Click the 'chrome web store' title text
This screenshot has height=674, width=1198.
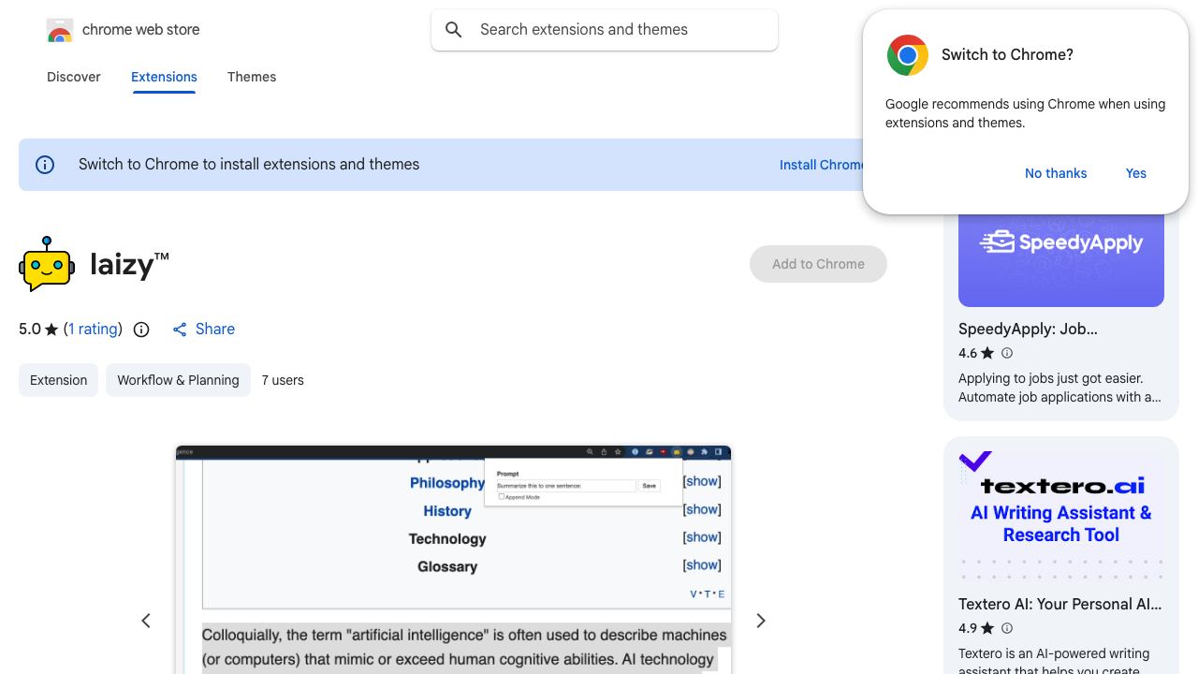pos(141,30)
